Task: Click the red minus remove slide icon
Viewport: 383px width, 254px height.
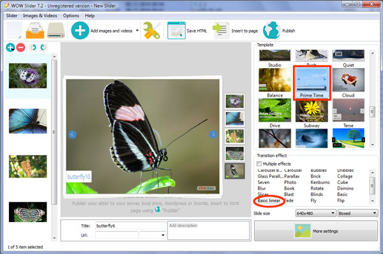Action: click(21, 47)
